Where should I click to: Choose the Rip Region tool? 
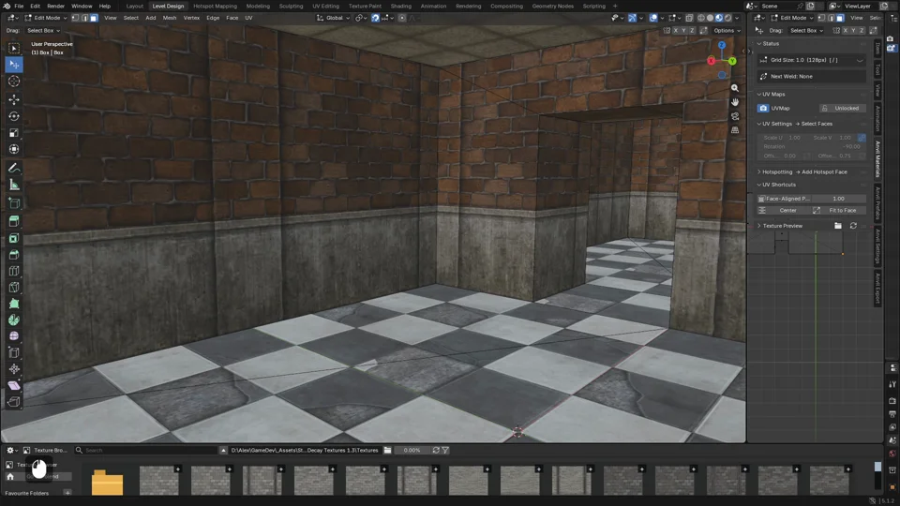pos(14,402)
